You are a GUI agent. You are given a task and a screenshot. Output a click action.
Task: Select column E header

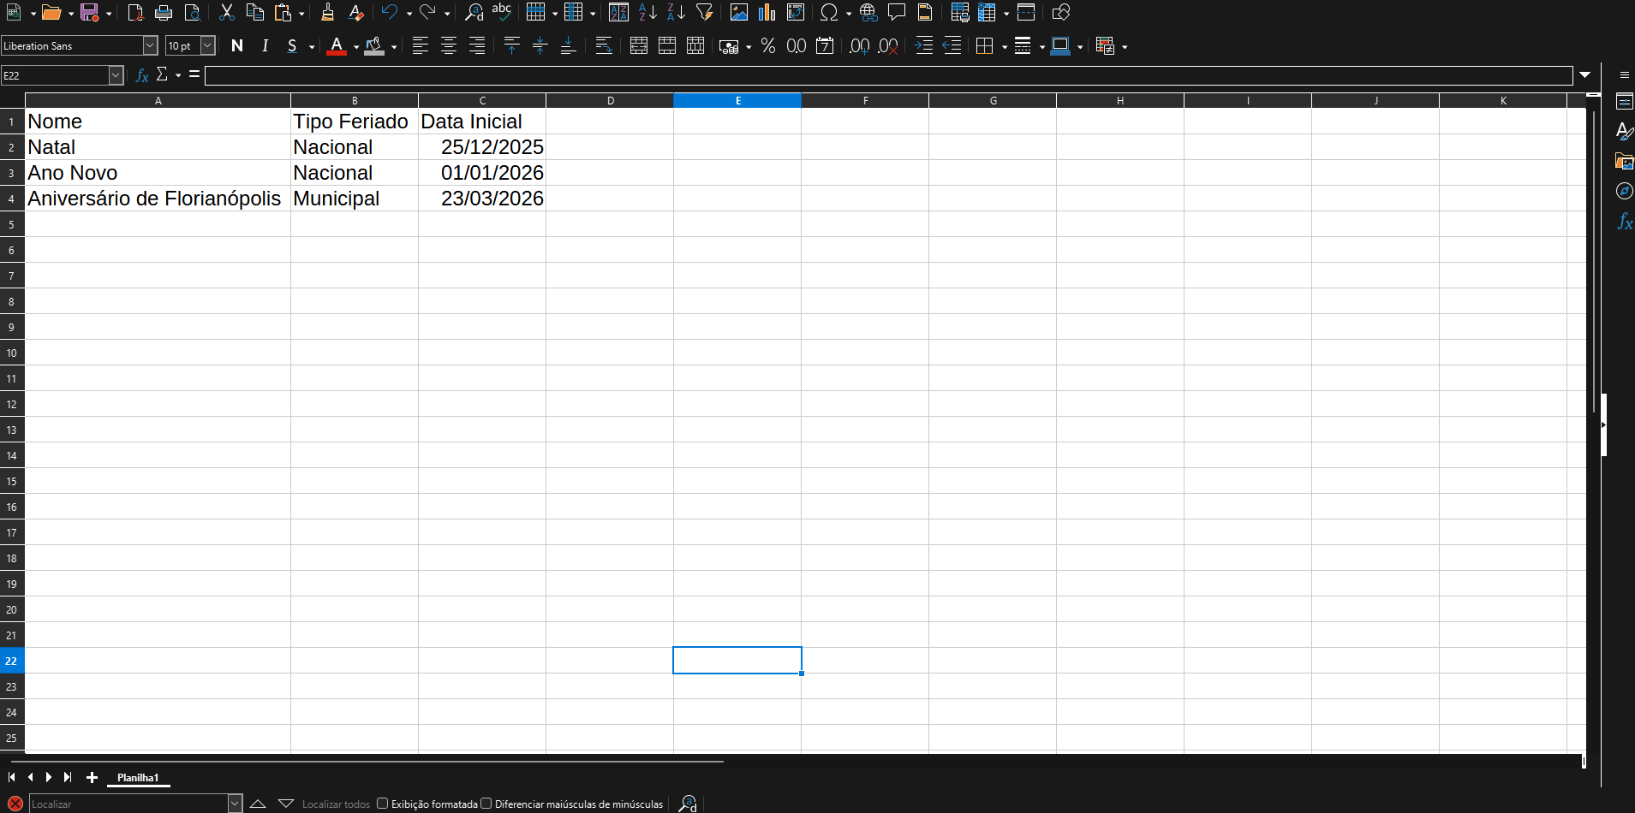(x=737, y=101)
